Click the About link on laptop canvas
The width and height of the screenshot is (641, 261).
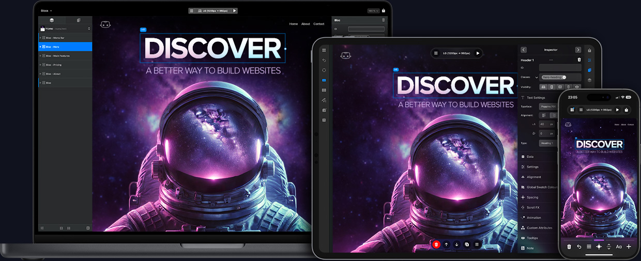[x=306, y=24]
